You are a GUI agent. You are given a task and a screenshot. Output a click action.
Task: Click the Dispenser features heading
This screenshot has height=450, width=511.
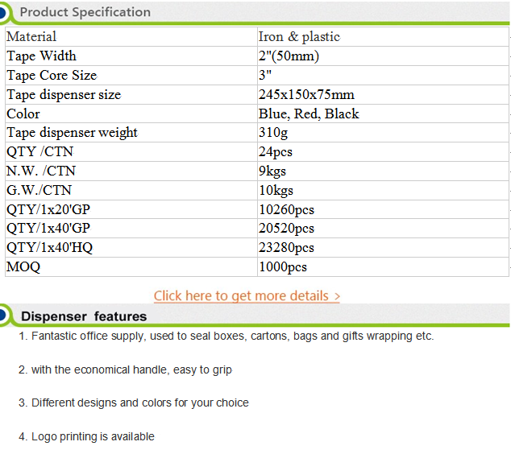[x=84, y=316]
